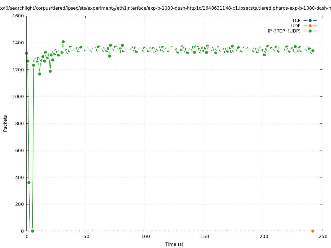Click the 100 x-axis tick label
Viewport: 331px width, 248px height.
pyautogui.click(x=145, y=236)
